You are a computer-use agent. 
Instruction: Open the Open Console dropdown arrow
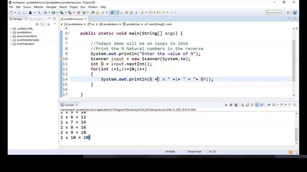(x=286, y=105)
